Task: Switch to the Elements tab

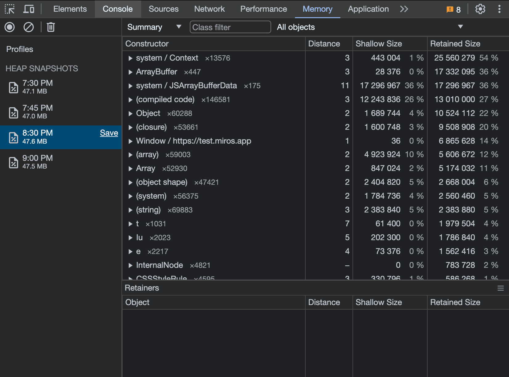Action: tap(70, 9)
